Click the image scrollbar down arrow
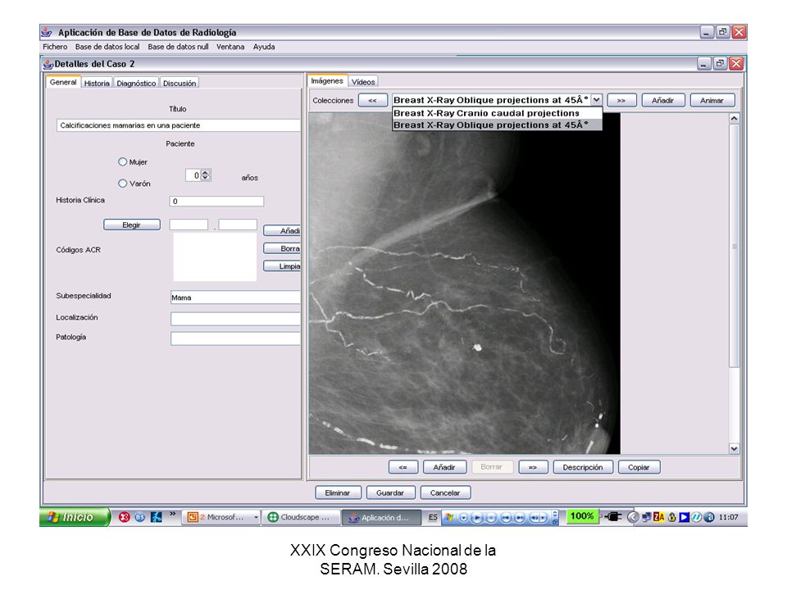This screenshot has width=787, height=590. [735, 448]
